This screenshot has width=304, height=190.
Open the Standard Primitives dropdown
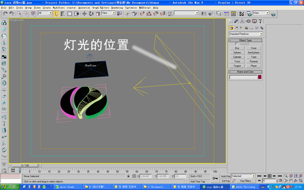246,34
